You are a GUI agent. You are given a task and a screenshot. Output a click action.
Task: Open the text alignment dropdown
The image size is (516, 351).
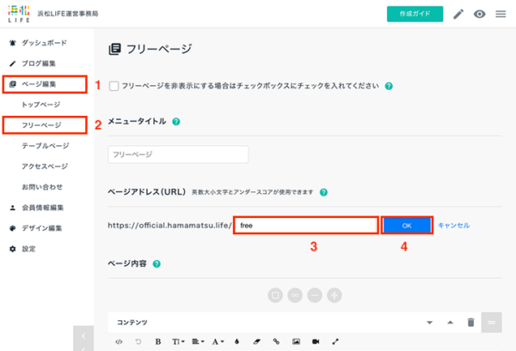(198, 342)
